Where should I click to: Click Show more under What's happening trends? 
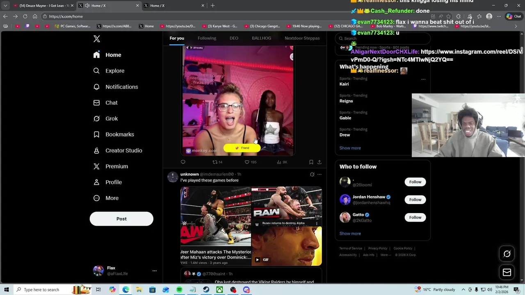click(x=350, y=148)
